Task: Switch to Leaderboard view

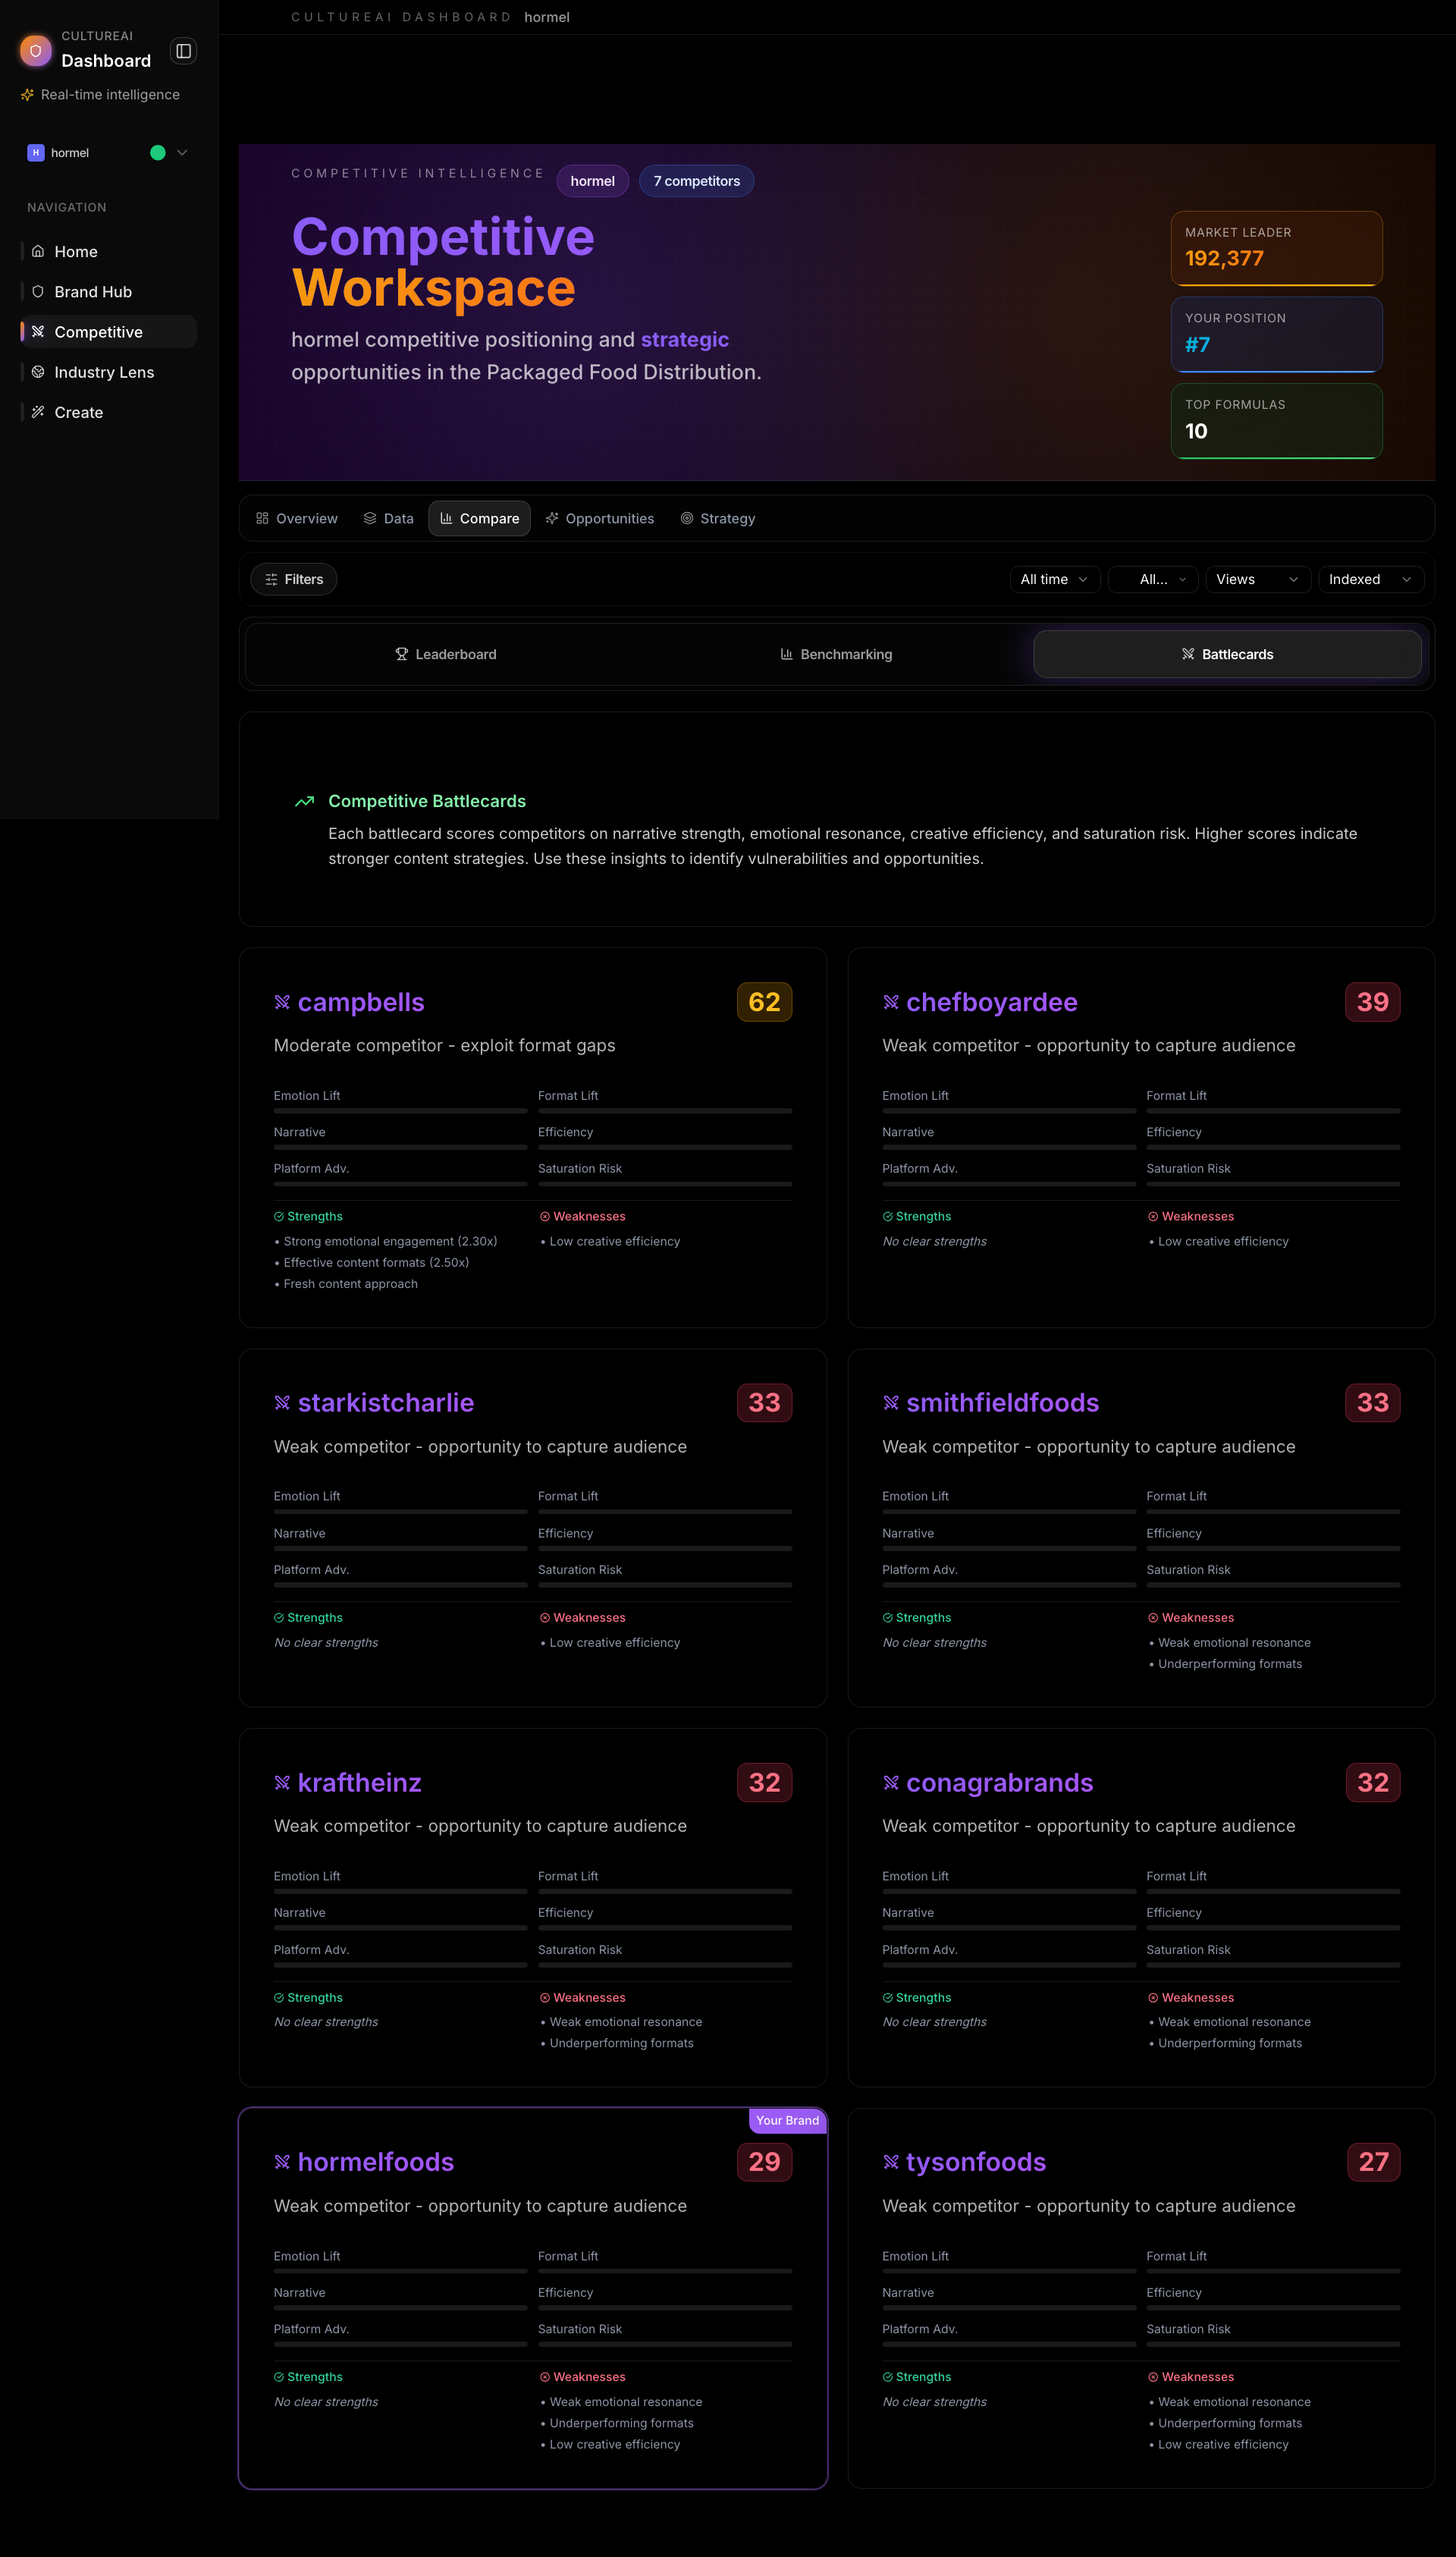Action: (x=445, y=654)
